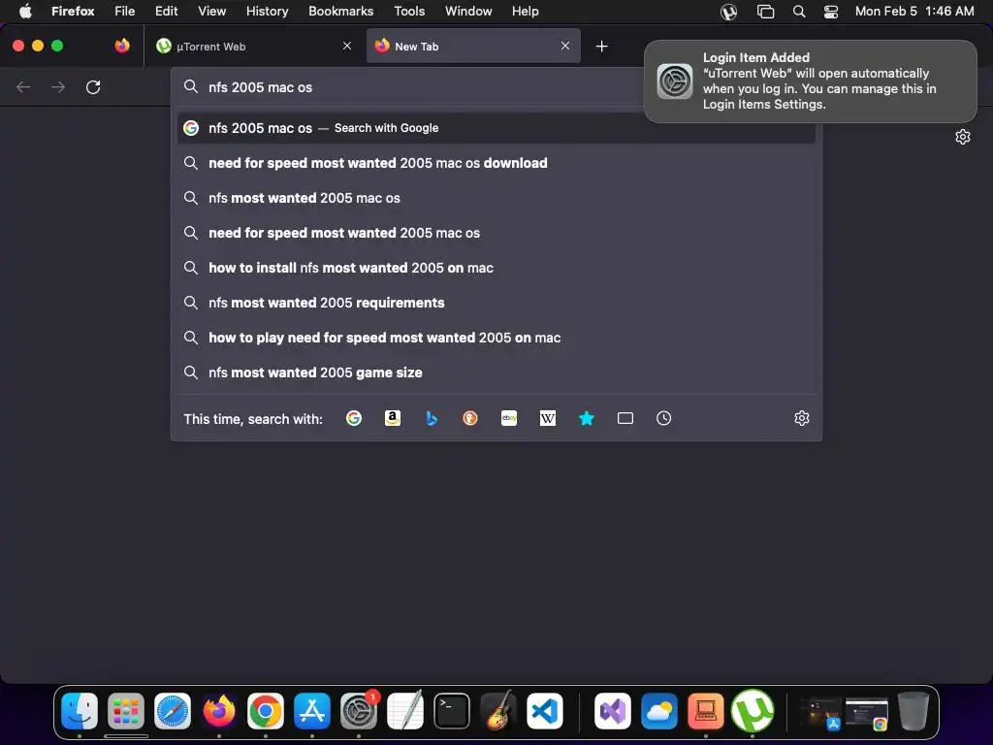Open Launchpad from the Dock

click(x=126, y=711)
